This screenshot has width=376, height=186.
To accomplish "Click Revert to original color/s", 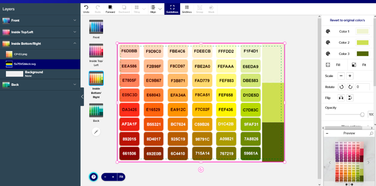I will point(347,20).
